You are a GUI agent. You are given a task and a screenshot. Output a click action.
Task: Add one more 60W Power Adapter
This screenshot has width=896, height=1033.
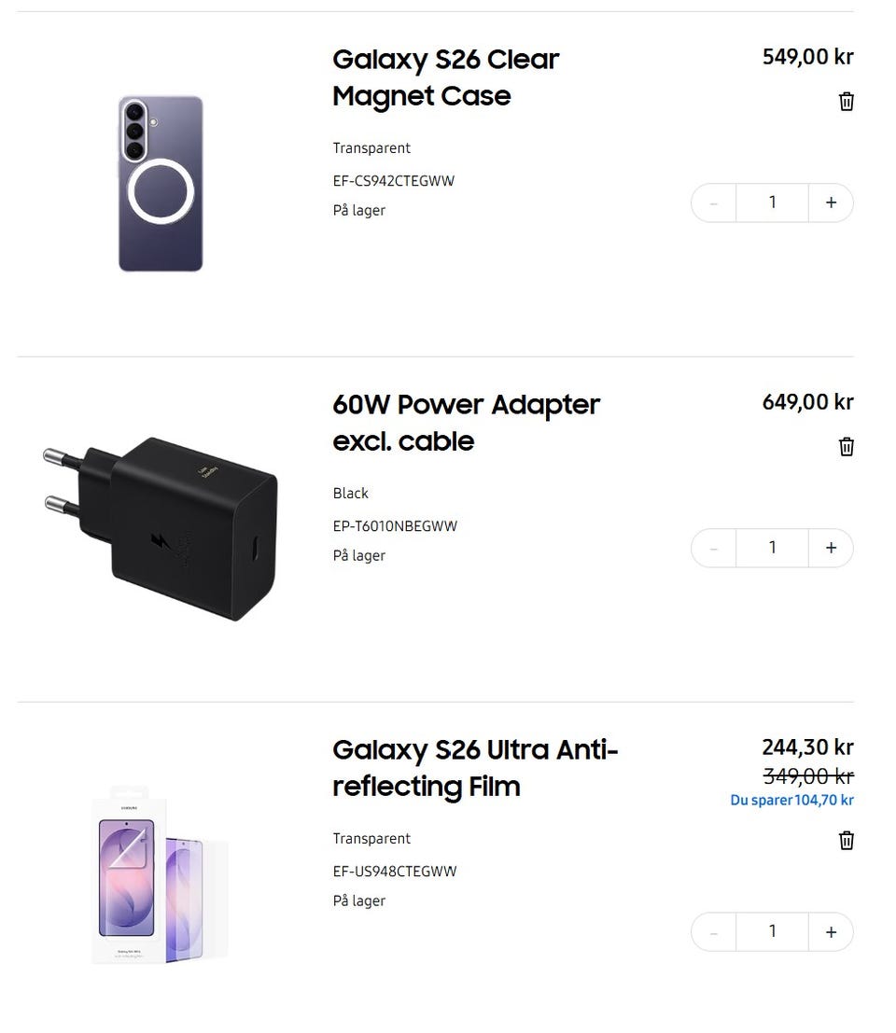coord(831,548)
